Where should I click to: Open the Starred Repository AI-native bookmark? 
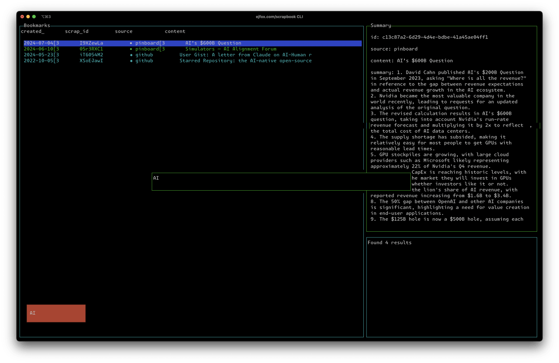tap(245, 61)
